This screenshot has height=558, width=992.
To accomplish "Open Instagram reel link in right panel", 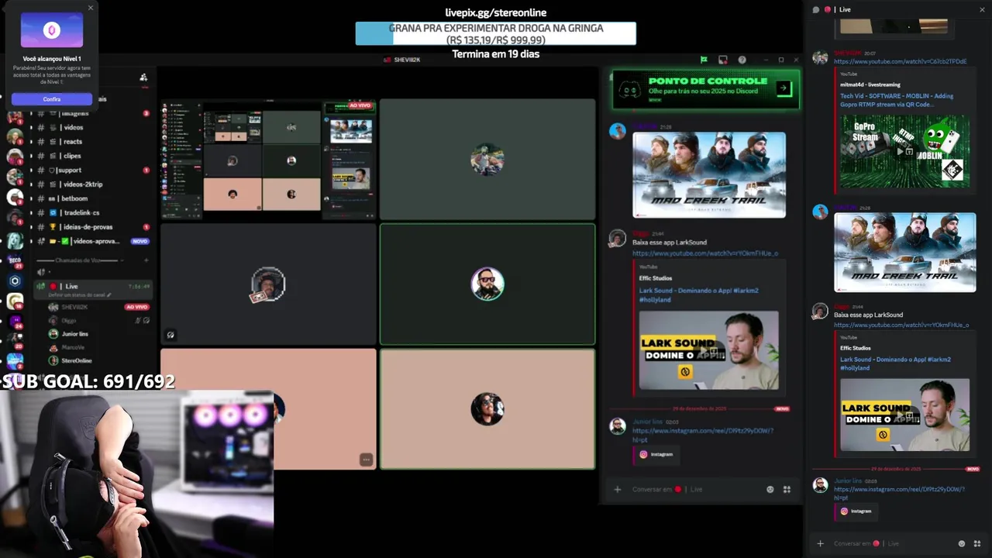I will tap(899, 493).
